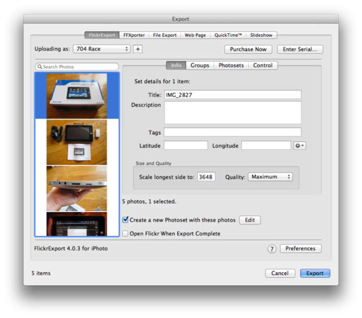Switch to the File Export tab
The image size is (362, 318).
click(165, 35)
